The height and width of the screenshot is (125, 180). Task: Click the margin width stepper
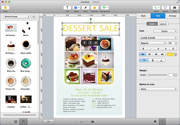[x=176, y=75]
